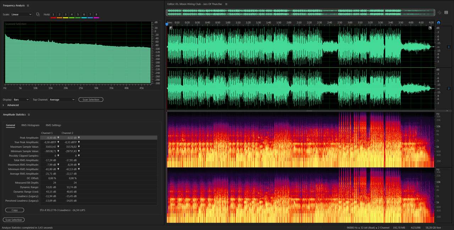
Task: Jump to Channel 2 True Peak Amplitude marker
Action: point(79,142)
